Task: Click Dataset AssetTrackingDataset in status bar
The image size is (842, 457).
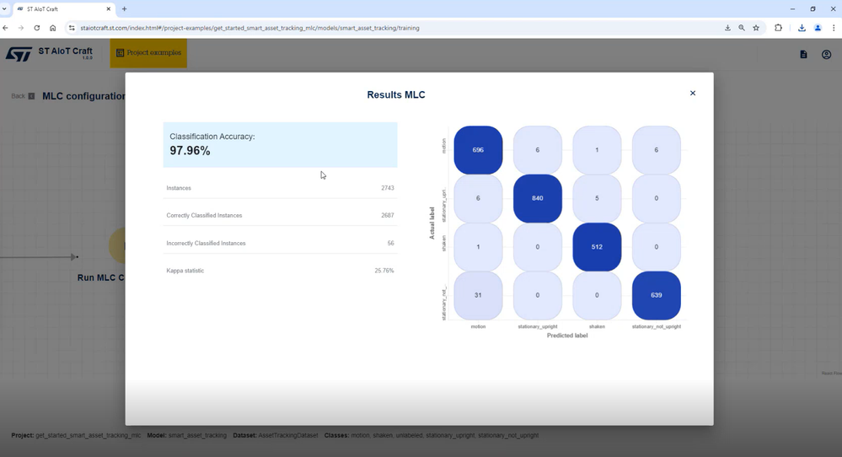Action: click(276, 436)
